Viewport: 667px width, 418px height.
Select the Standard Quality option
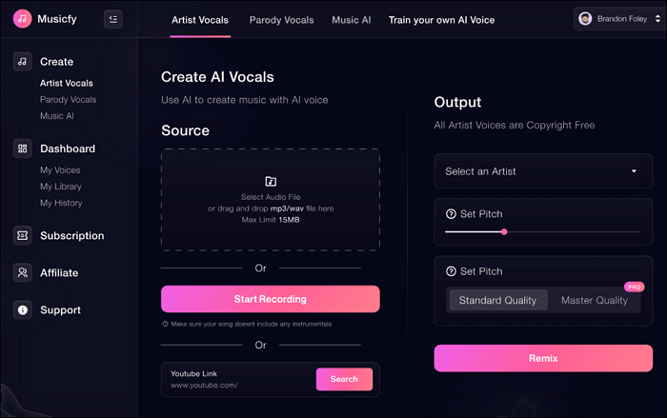point(497,300)
